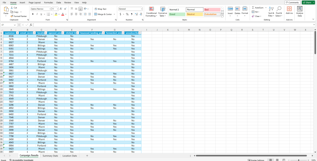Open the location column filter dropdown
The width and height of the screenshot is (317, 161).
click(x=46, y=33)
